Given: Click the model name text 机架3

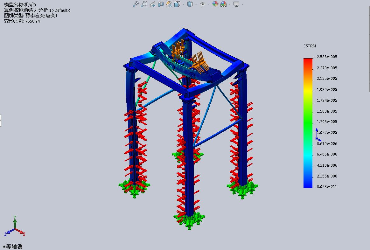Looking at the screenshot, I should (30, 5).
